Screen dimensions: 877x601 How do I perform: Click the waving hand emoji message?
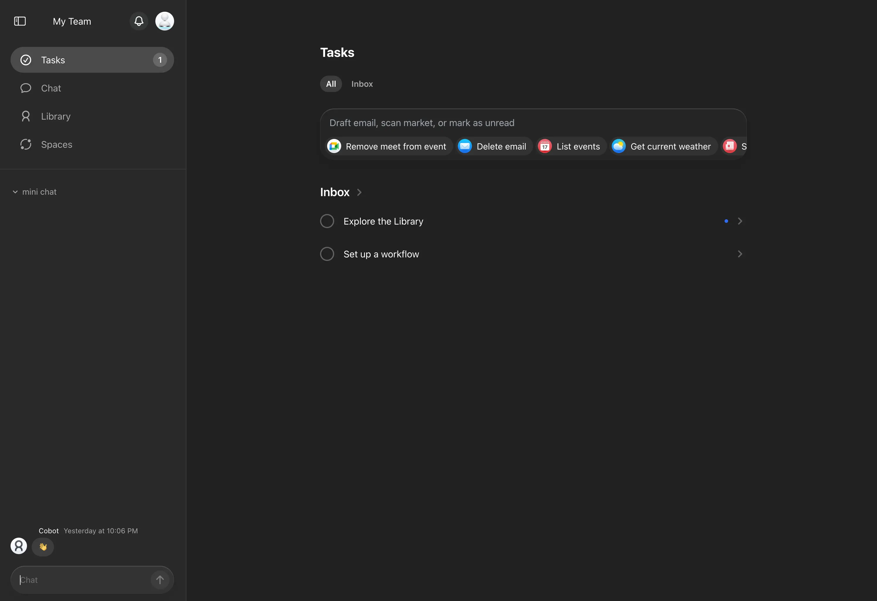pos(43,547)
